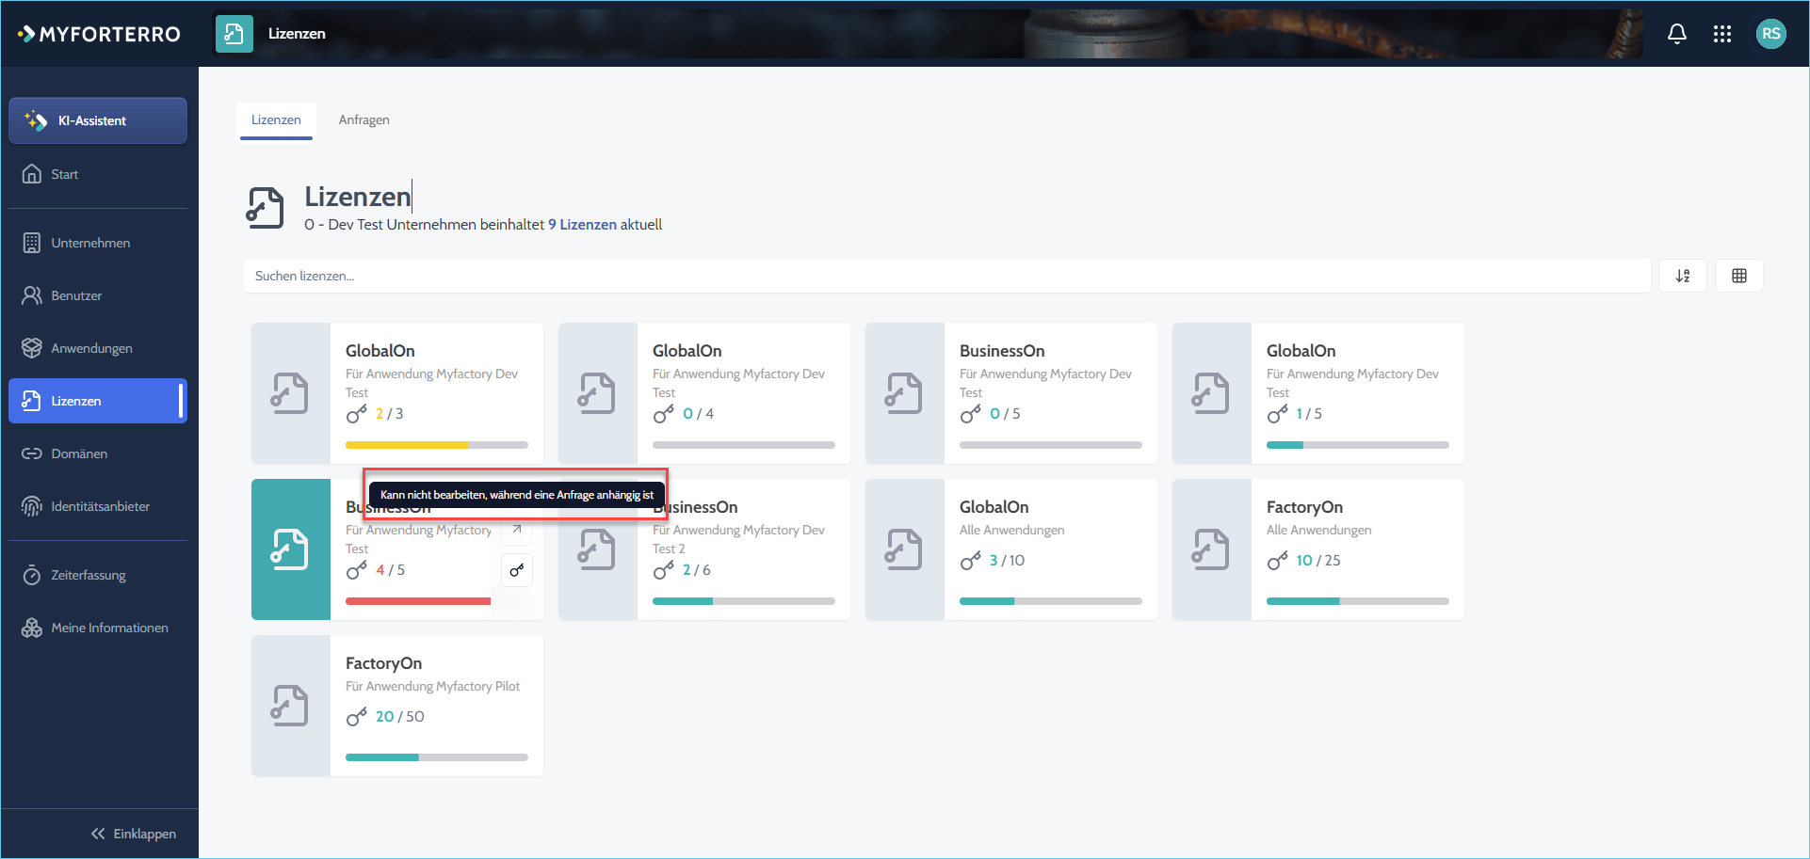This screenshot has height=859, width=1810.
Task: Click the Lizenzen page icon in the header
Action: [234, 34]
